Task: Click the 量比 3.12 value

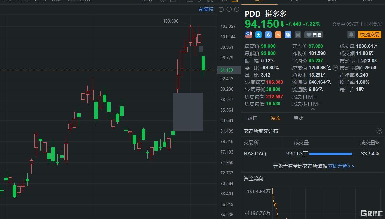Action: [x=266, y=75]
